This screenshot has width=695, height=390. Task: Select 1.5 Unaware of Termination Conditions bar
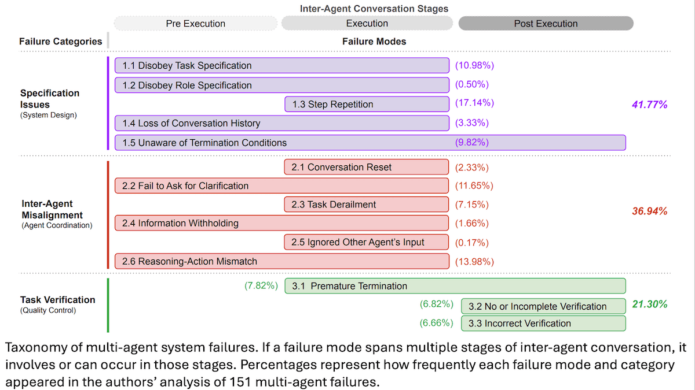click(x=370, y=142)
